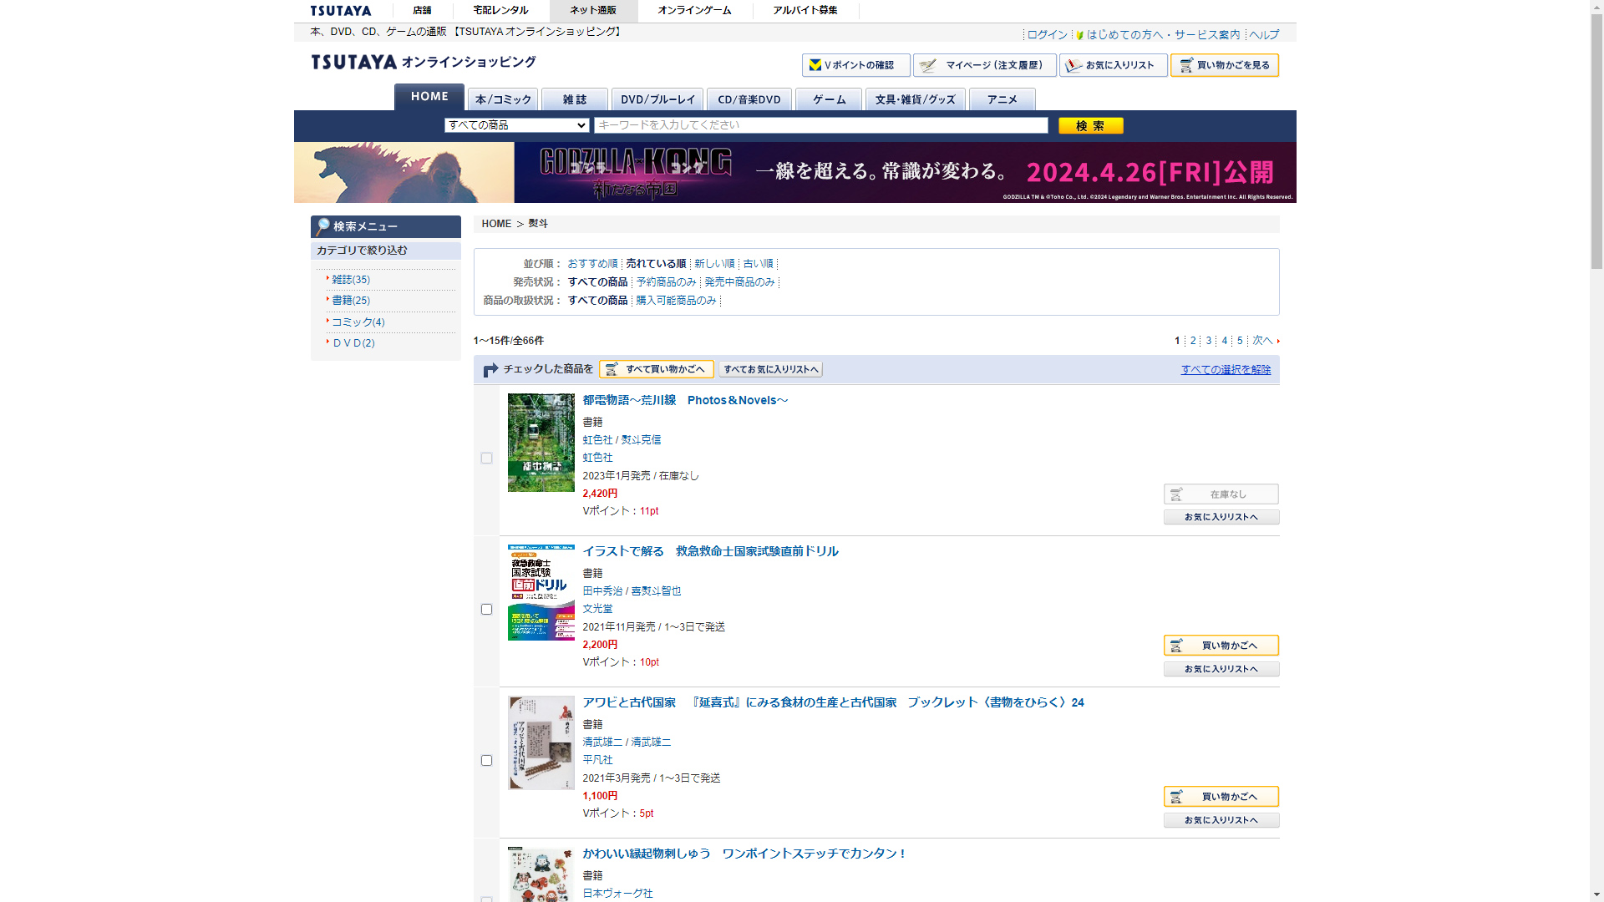Add 都電物語 to お気に入りリスト
Image resolution: width=1604 pixels, height=902 pixels.
click(1221, 518)
